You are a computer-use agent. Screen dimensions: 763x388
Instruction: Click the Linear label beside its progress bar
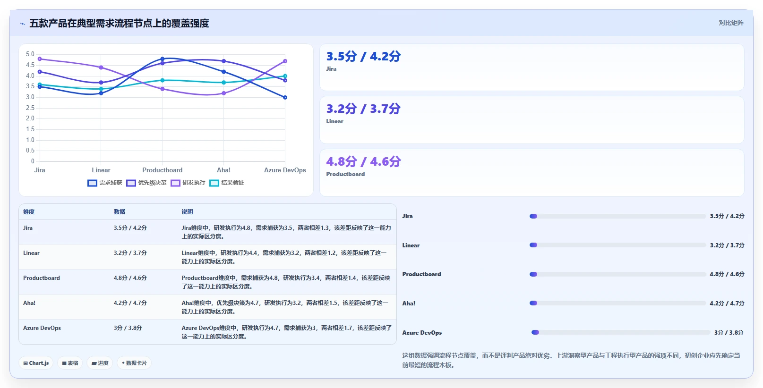411,245
